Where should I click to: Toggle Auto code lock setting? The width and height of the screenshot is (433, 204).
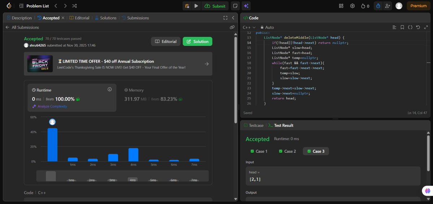click(267, 27)
